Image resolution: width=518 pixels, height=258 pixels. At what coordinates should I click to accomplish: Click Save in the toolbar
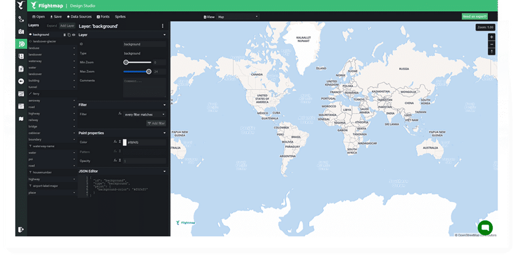pyautogui.click(x=56, y=17)
